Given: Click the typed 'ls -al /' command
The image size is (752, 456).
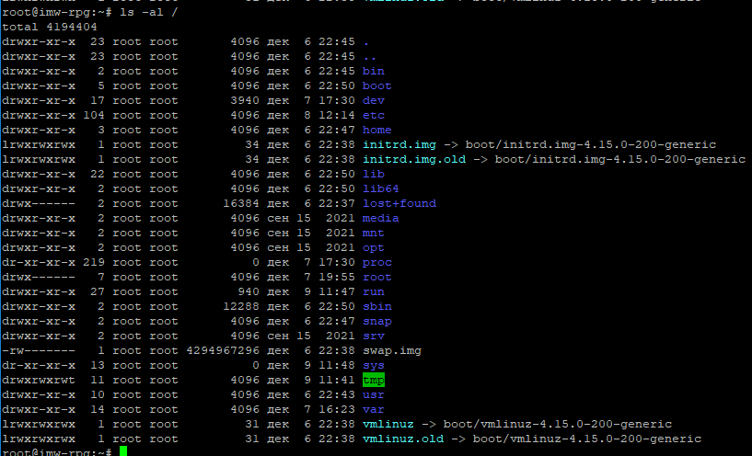Looking at the screenshot, I should point(149,12).
